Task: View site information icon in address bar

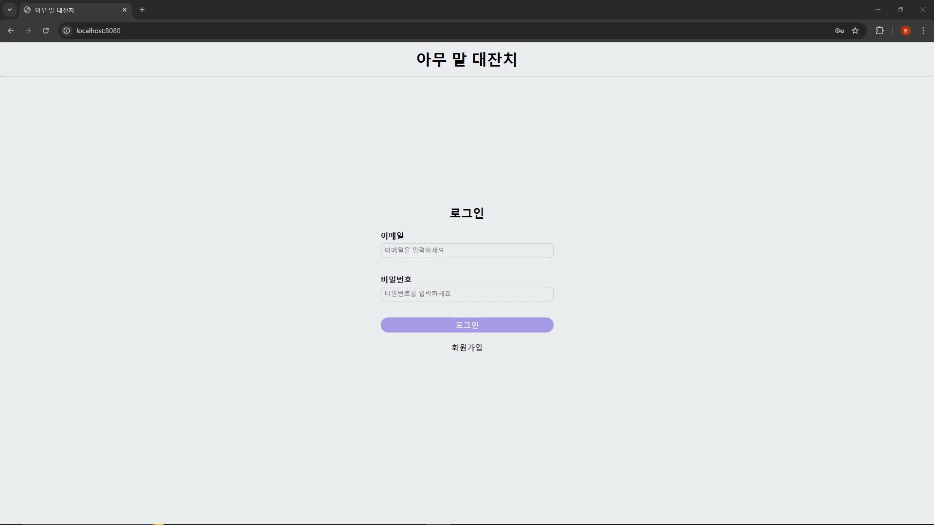Action: coord(67,31)
